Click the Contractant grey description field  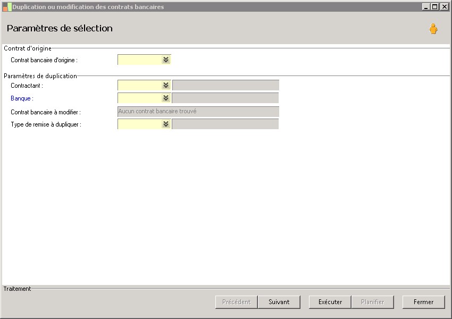click(225, 85)
